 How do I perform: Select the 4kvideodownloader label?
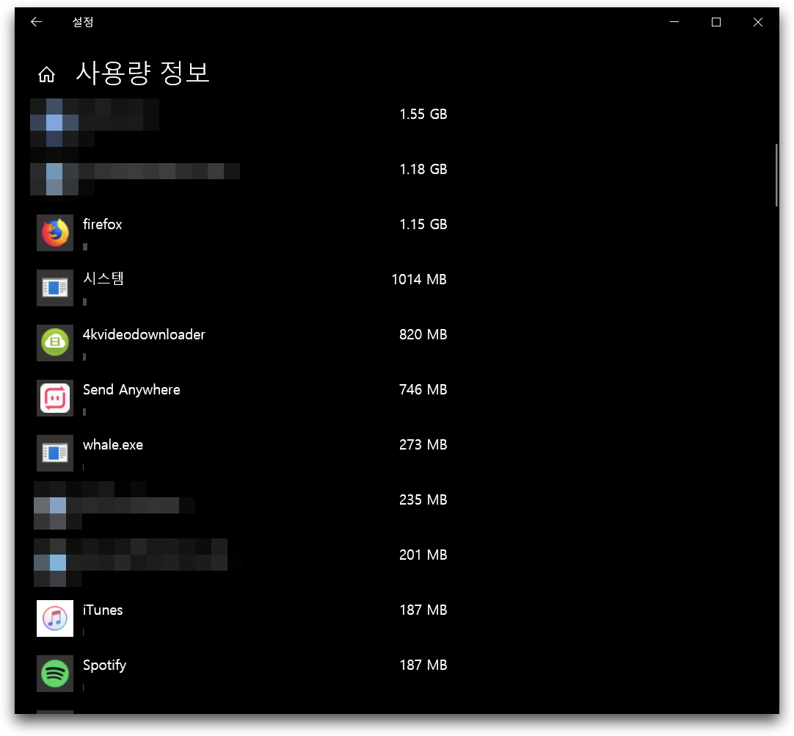[x=144, y=334]
